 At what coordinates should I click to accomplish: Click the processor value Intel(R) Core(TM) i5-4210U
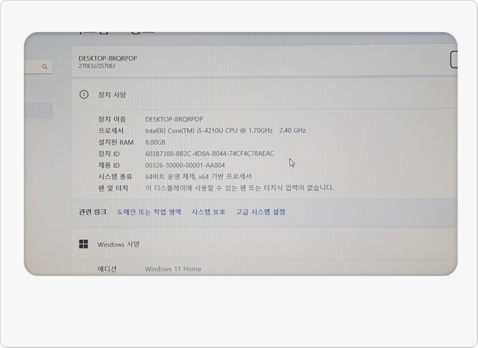coord(226,130)
